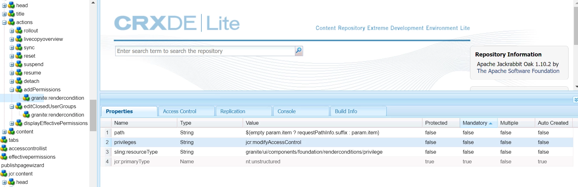Click the node icon beside resume
Viewport: 578px width, 187px height.
tap(19, 73)
